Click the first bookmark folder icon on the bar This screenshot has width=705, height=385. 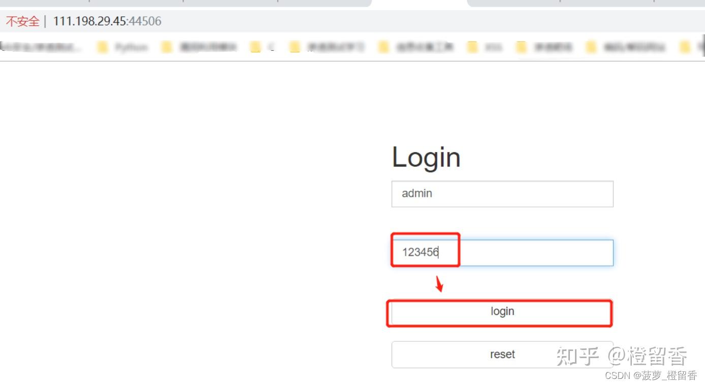(102, 47)
